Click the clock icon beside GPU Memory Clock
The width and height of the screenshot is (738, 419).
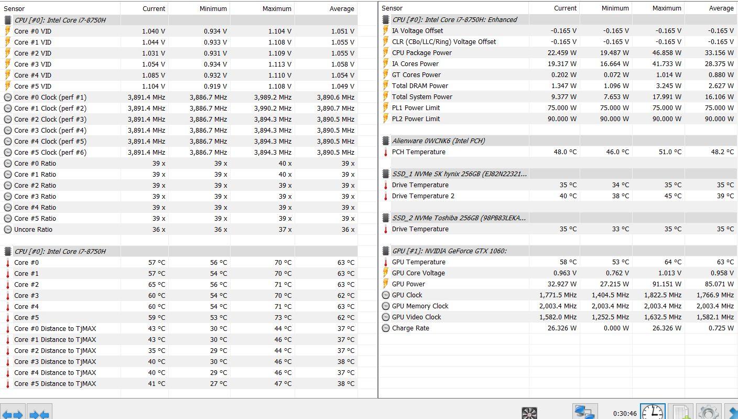[386, 306]
